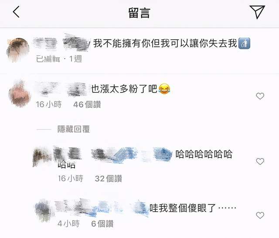
Task: Go back using the left arrow icon
Action: pyautogui.click(x=16, y=12)
